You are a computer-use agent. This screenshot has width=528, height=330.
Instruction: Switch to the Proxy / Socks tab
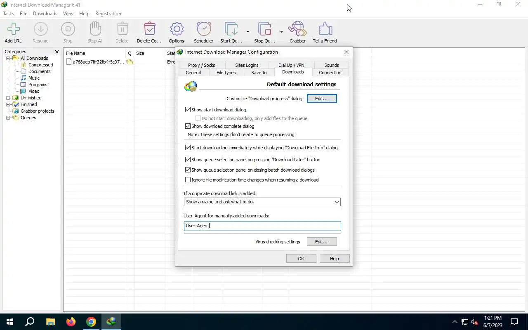pyautogui.click(x=202, y=65)
